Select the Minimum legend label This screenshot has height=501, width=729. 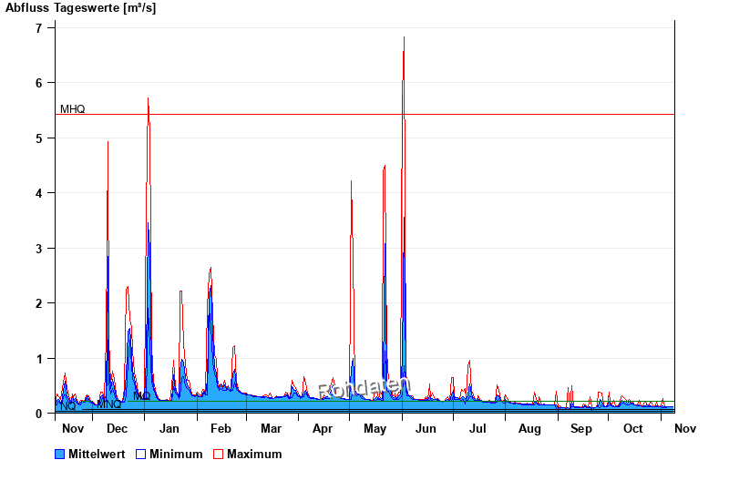coord(176,454)
